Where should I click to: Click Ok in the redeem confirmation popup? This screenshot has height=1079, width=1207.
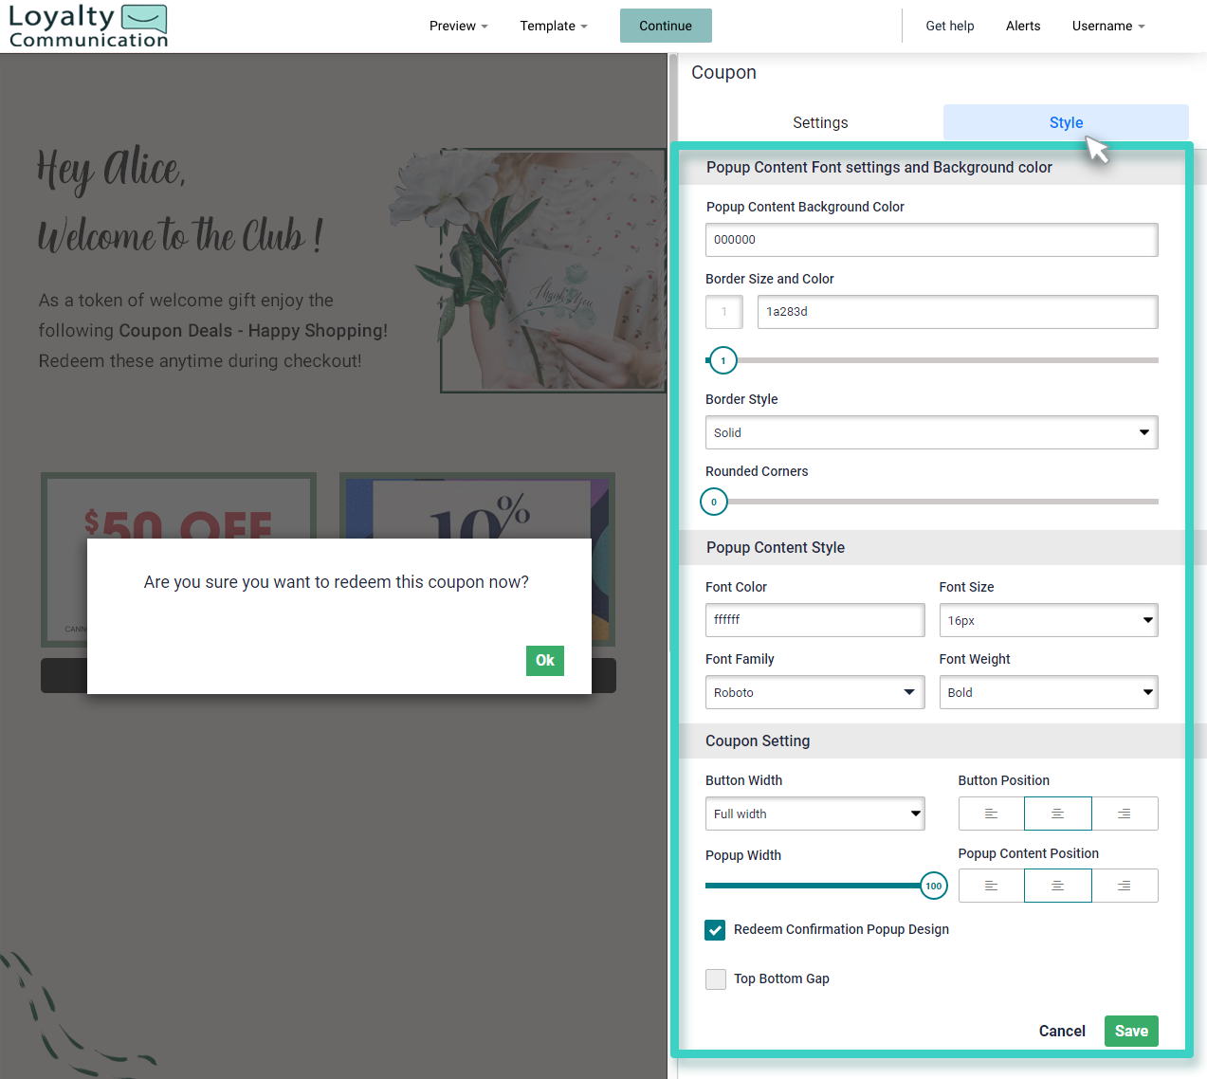click(x=545, y=661)
